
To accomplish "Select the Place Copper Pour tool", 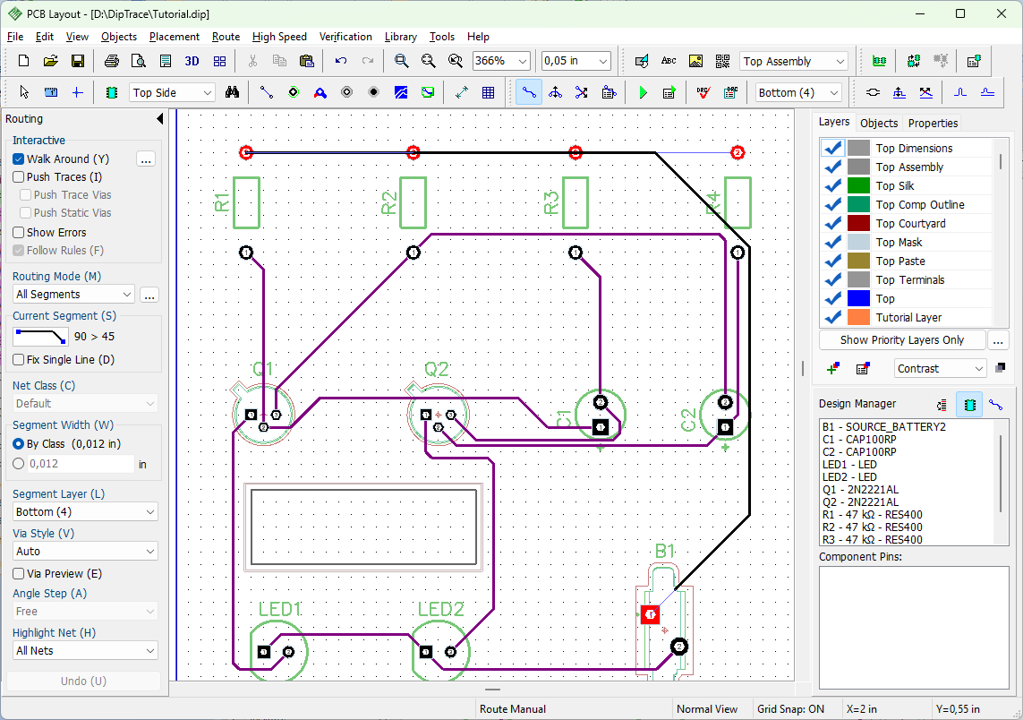I will tap(401, 93).
